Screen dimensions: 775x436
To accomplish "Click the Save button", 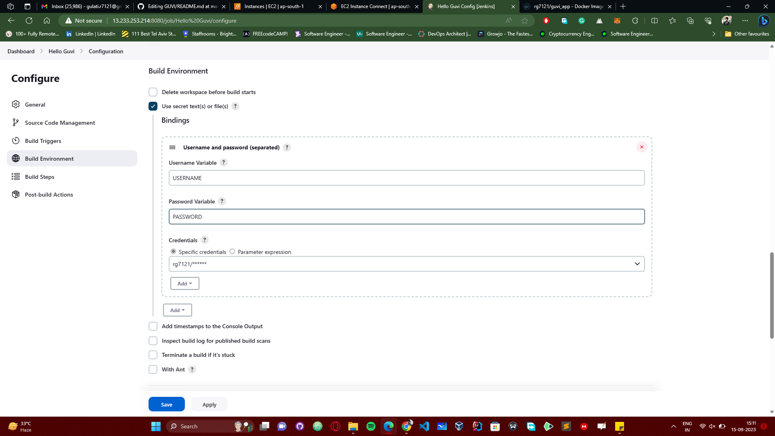I will point(166,404).
